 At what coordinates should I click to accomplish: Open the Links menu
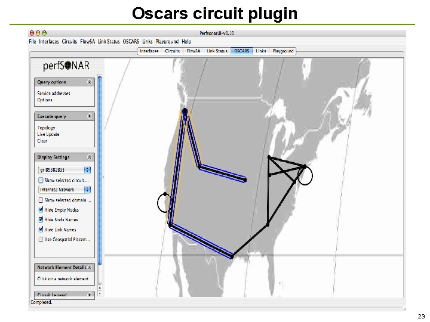click(148, 42)
